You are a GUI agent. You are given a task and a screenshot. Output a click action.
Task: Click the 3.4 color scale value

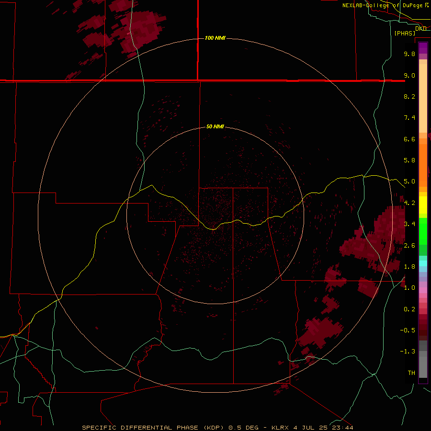click(409, 224)
